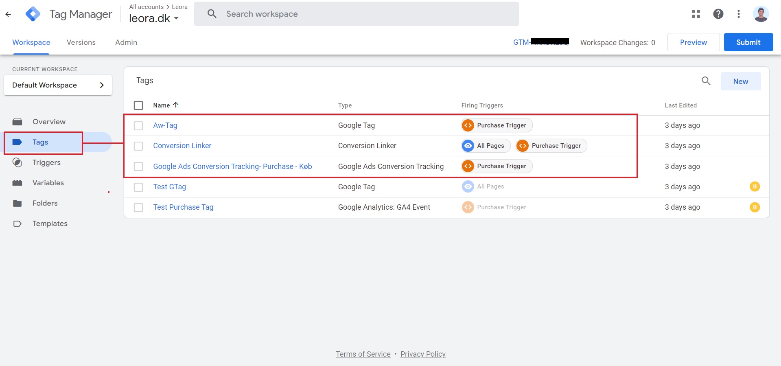
Task: Click the blue Submit button
Action: 748,42
